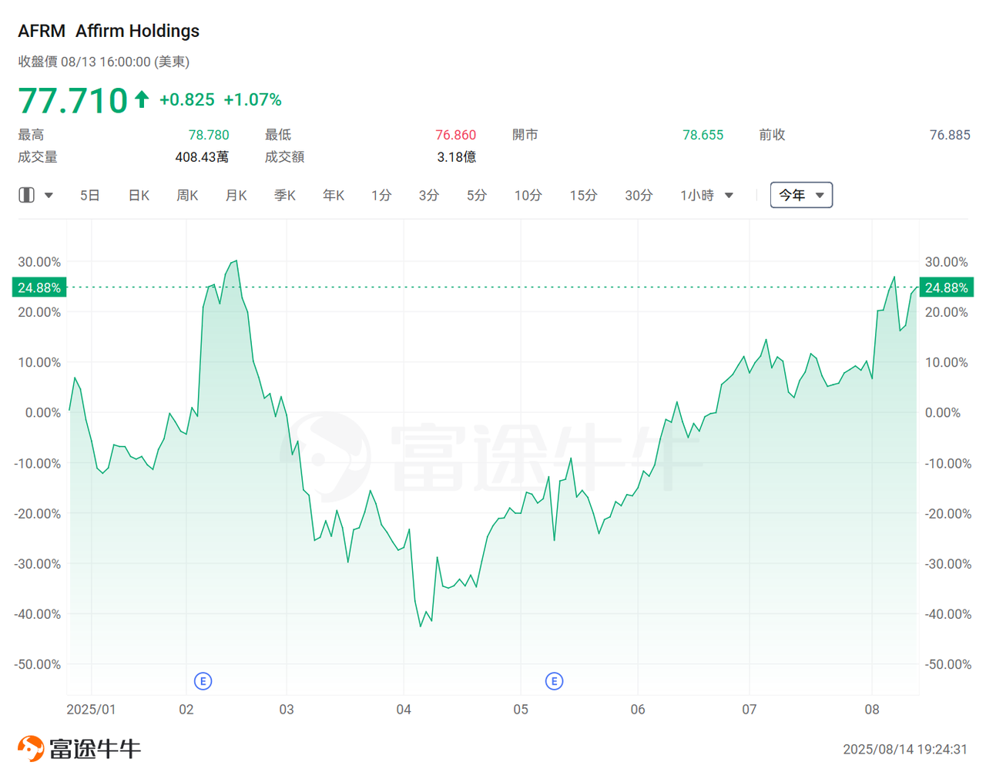
Task: Select the 月K monthly chart
Action: point(236,195)
